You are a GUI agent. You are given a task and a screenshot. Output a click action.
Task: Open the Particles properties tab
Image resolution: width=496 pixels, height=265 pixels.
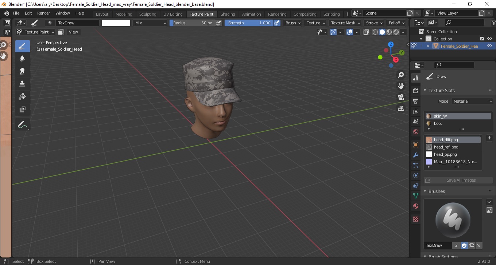(x=415, y=166)
